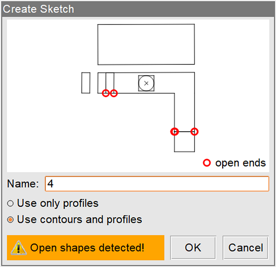This screenshot has width=276, height=267.
Task: Click the Name label
Action: pos(23,184)
